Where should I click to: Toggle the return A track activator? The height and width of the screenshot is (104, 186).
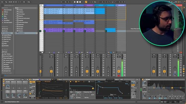(154, 71)
